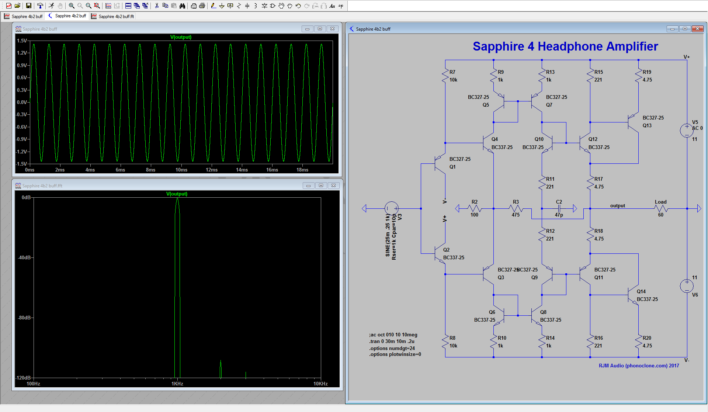Add a SPICE directive with .op icon

341,6
